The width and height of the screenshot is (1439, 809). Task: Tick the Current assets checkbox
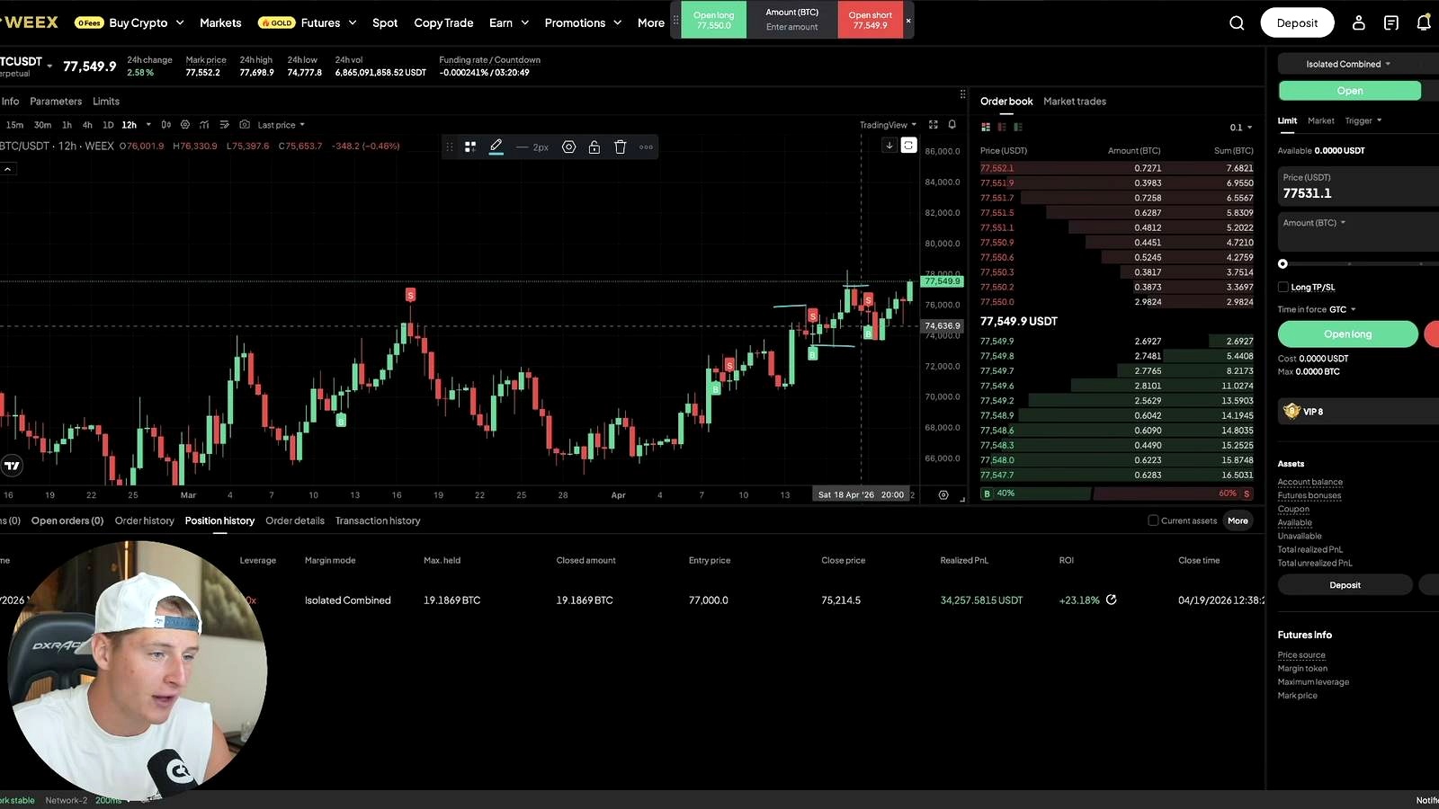(1153, 520)
